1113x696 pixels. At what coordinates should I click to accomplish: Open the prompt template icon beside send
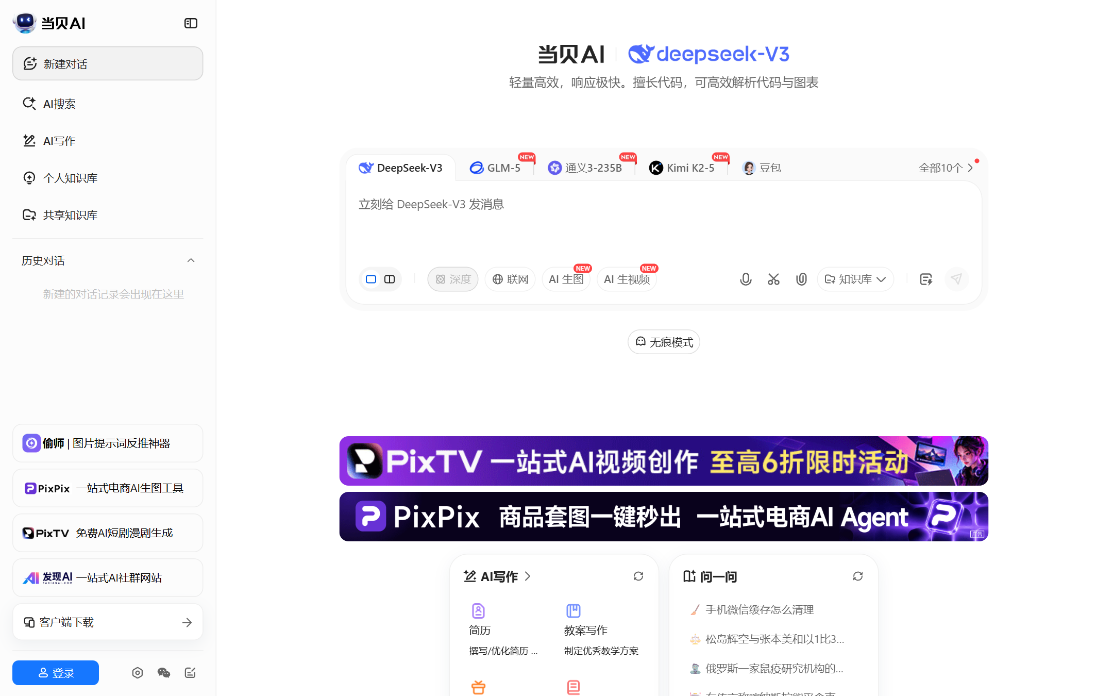(x=926, y=279)
